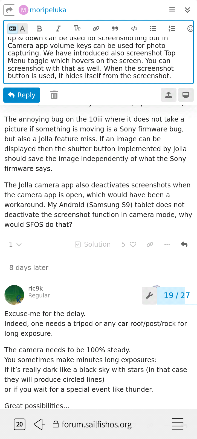Insert blockquote from composer toolbar

click(x=115, y=29)
